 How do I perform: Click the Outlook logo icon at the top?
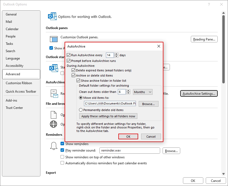[x=52, y=16]
